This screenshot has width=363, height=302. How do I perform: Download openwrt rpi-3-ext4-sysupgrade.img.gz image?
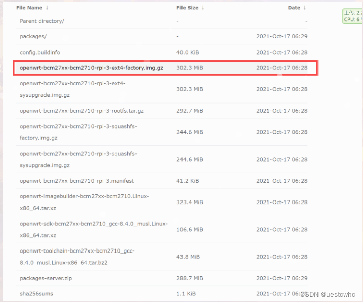(72, 89)
